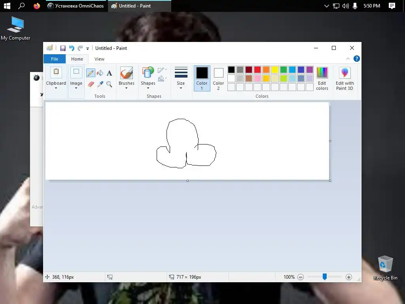Pick the pink color swatch
The width and height of the screenshot is (405, 304).
pos(257,78)
